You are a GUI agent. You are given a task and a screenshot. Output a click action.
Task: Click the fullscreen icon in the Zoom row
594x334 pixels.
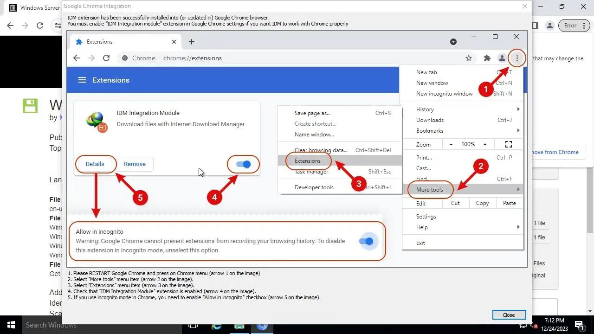click(x=509, y=144)
